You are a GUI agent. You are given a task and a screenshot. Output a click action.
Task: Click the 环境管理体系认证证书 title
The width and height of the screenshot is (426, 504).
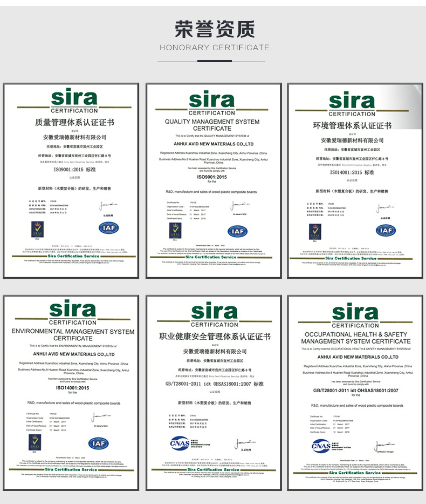pos(352,125)
